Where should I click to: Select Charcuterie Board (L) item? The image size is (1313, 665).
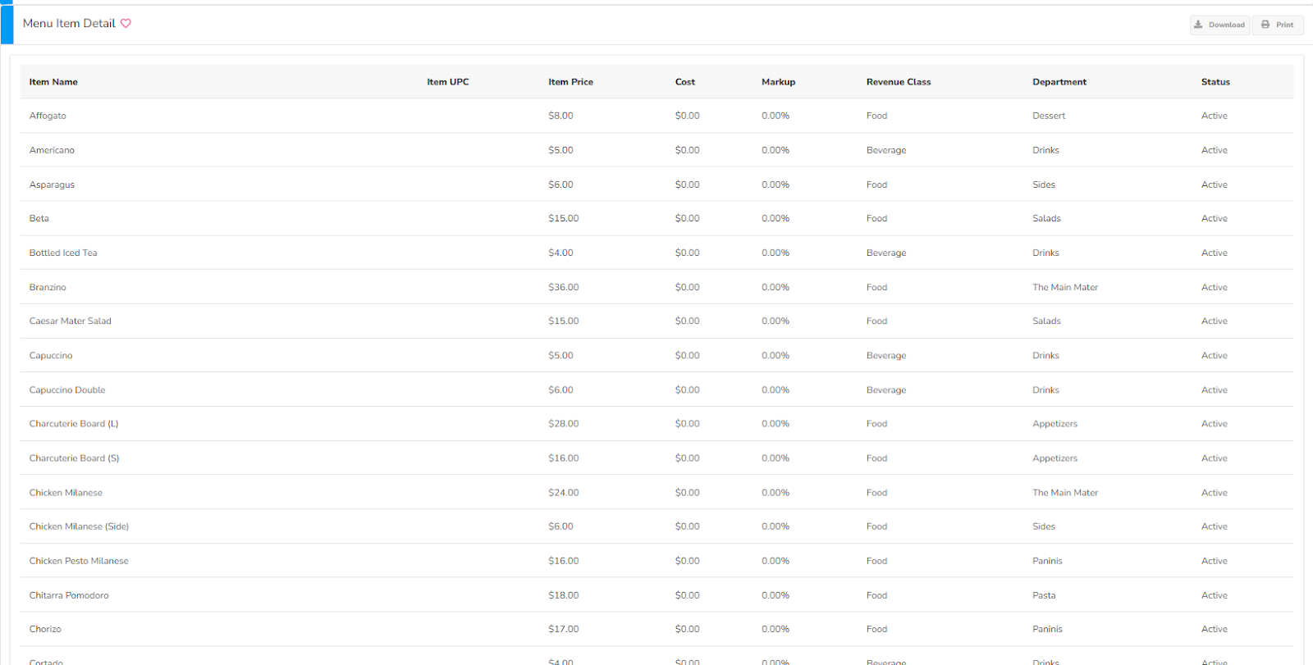[74, 424]
